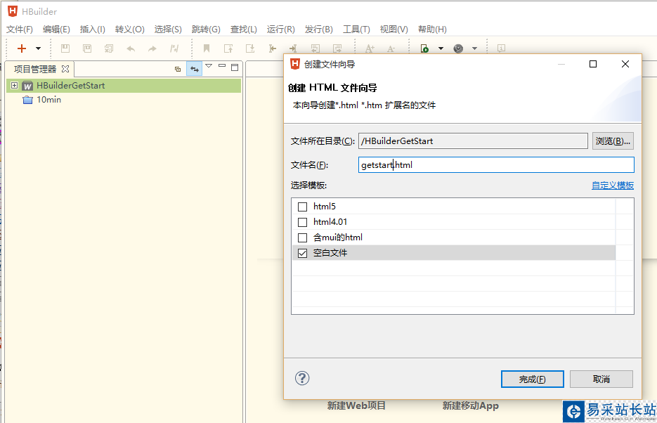Open the 跳转(G) menu
This screenshot has height=423, width=657.
(x=206, y=30)
